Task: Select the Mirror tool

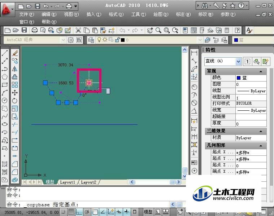Action: 15,69
